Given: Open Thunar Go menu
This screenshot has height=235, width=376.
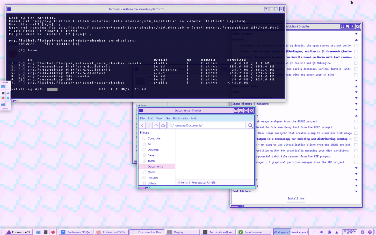Looking at the screenshot, I should point(168,118).
